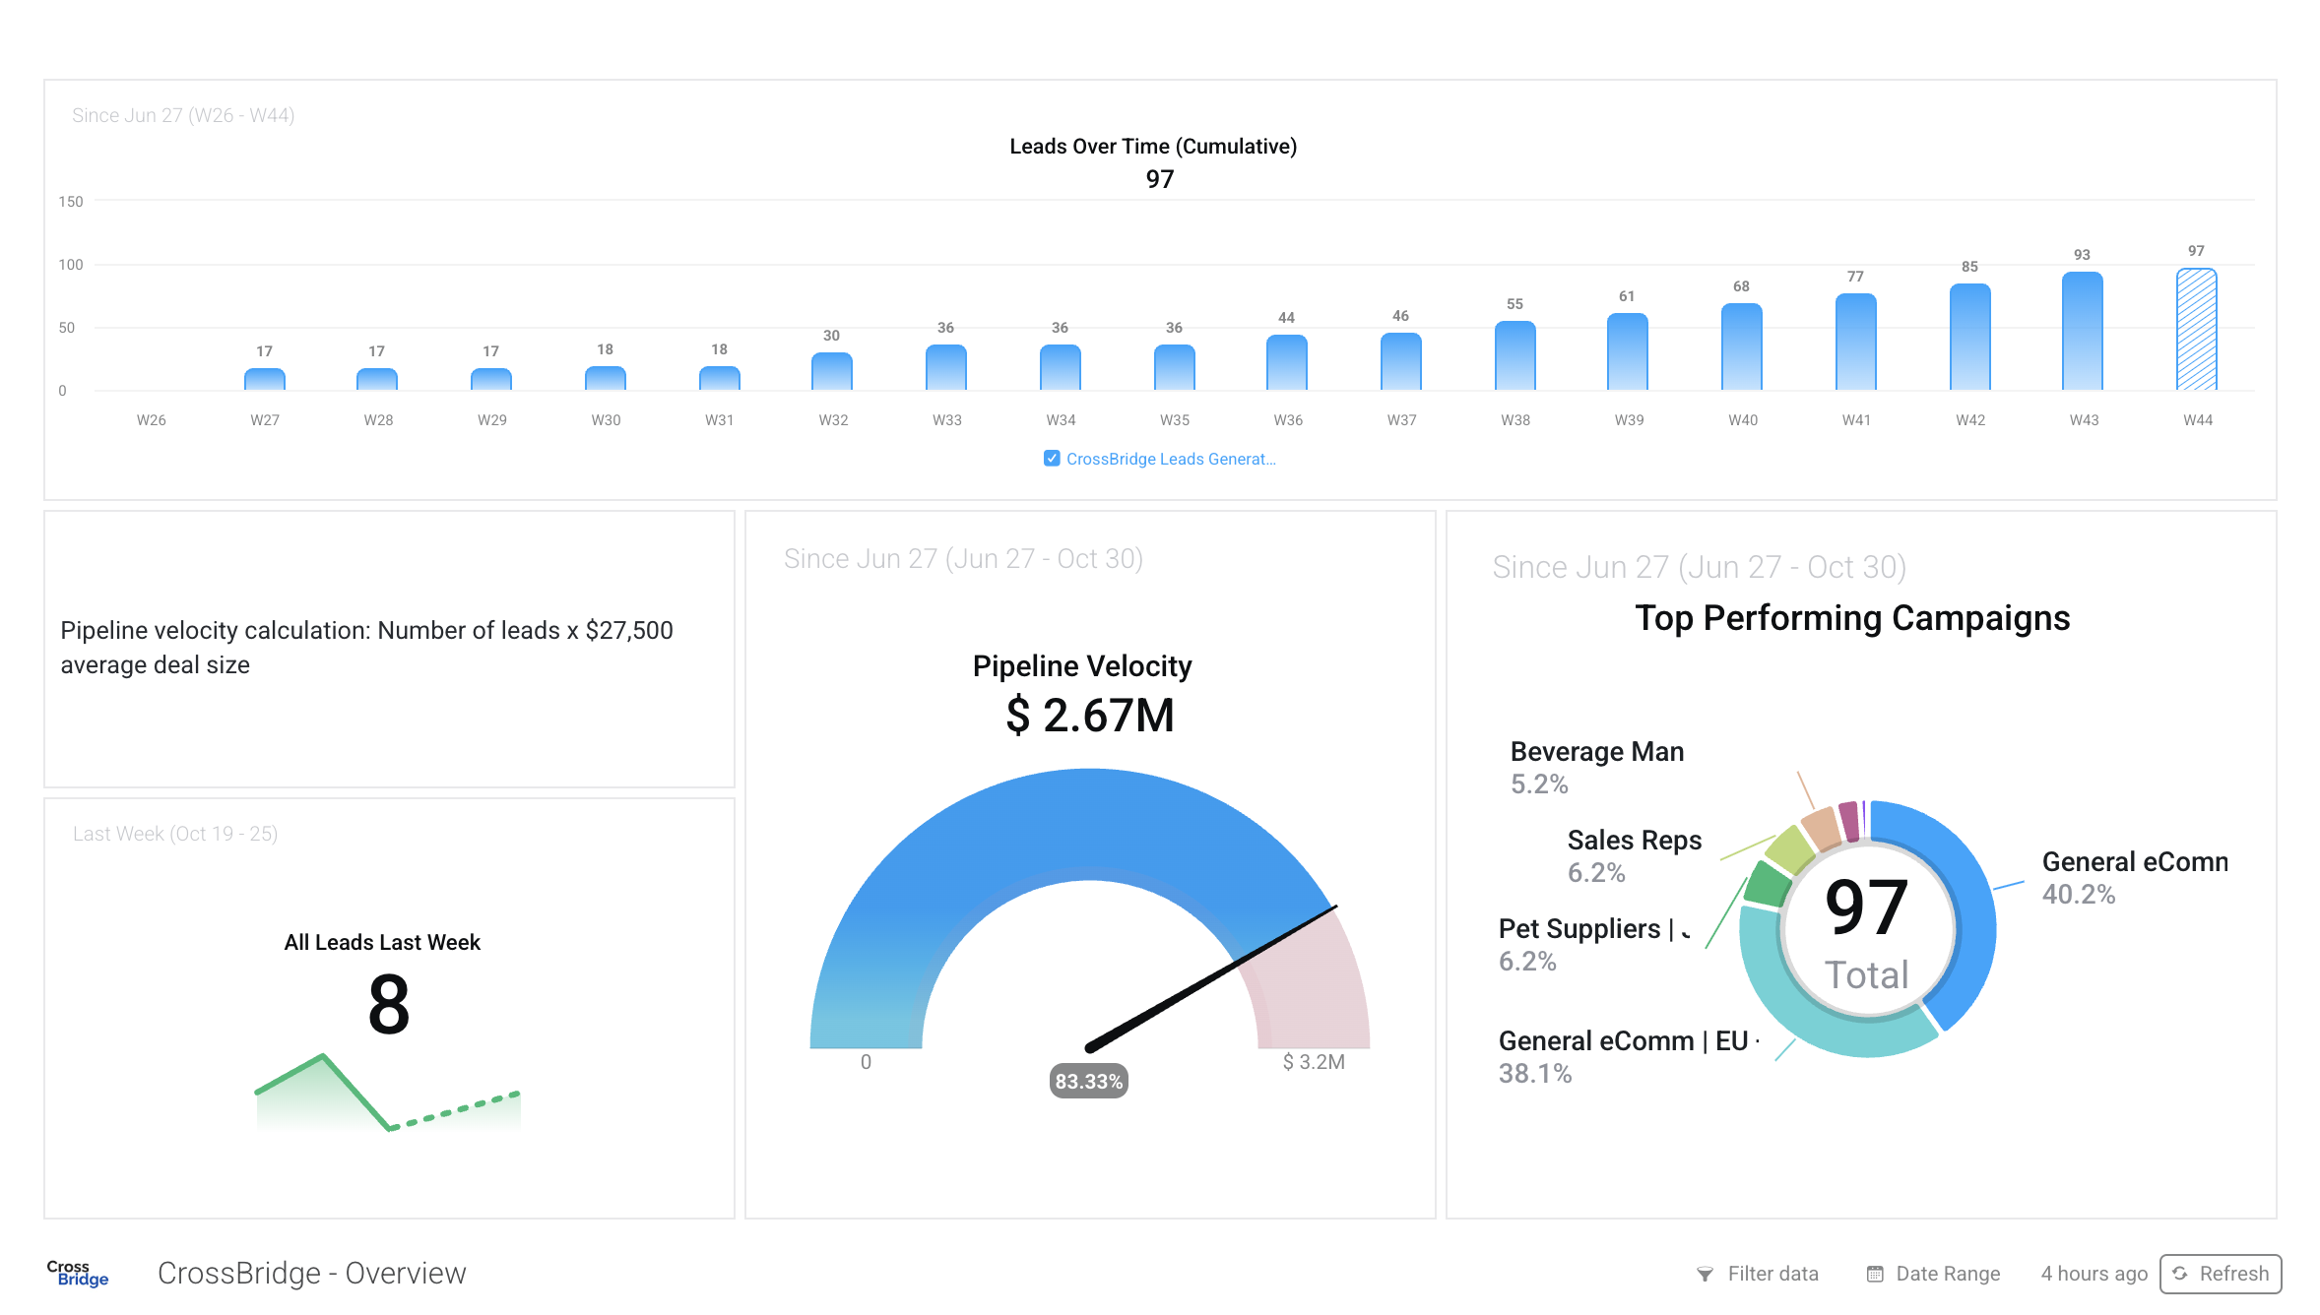2320x1315 pixels.
Task: Open the Date Range selector
Action: (x=1947, y=1274)
